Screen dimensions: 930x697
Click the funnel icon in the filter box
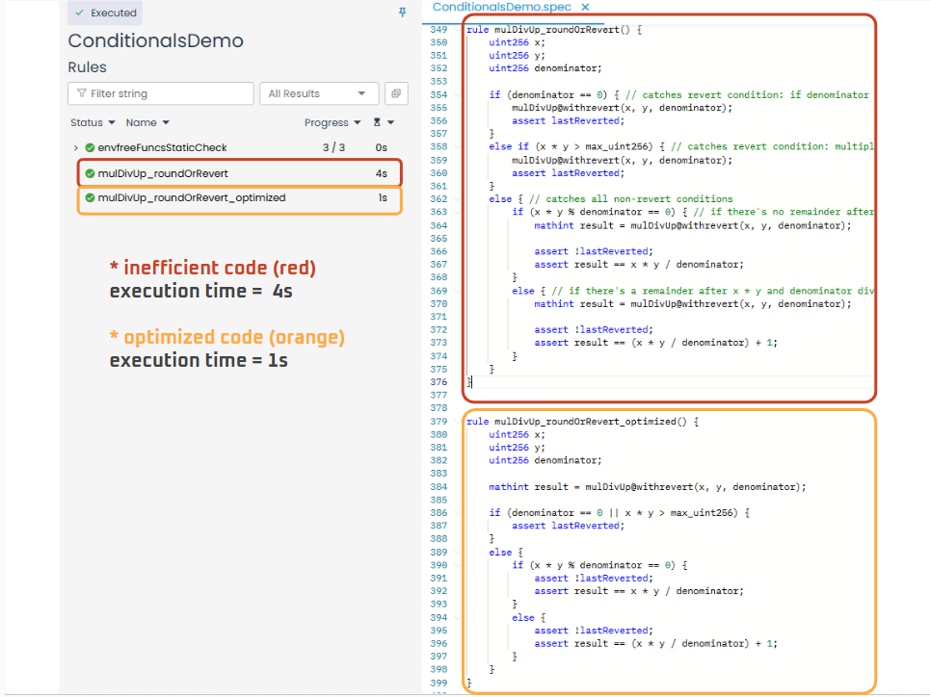click(x=81, y=93)
